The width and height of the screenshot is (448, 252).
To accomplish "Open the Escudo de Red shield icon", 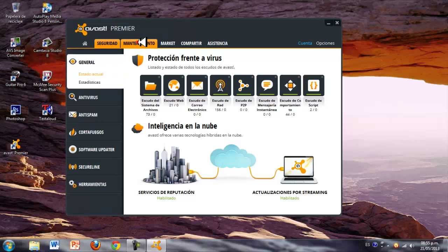I will 220,85.
